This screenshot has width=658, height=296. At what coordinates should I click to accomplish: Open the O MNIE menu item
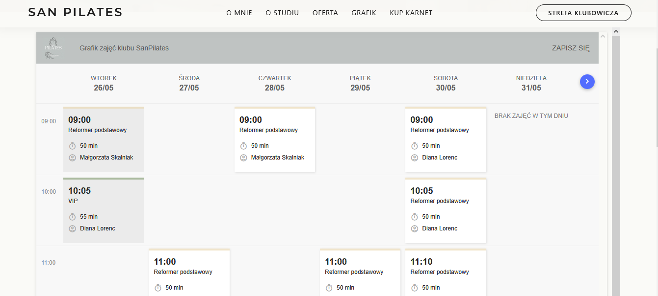coord(239,13)
